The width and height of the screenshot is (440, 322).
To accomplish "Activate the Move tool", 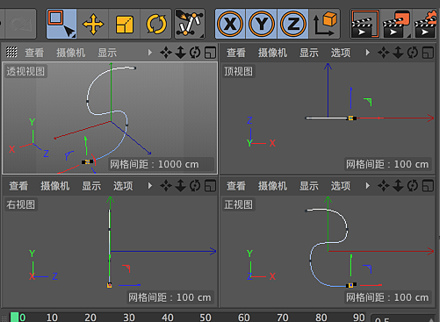I will tap(93, 24).
